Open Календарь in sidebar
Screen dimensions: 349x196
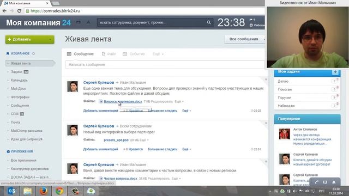19,80
